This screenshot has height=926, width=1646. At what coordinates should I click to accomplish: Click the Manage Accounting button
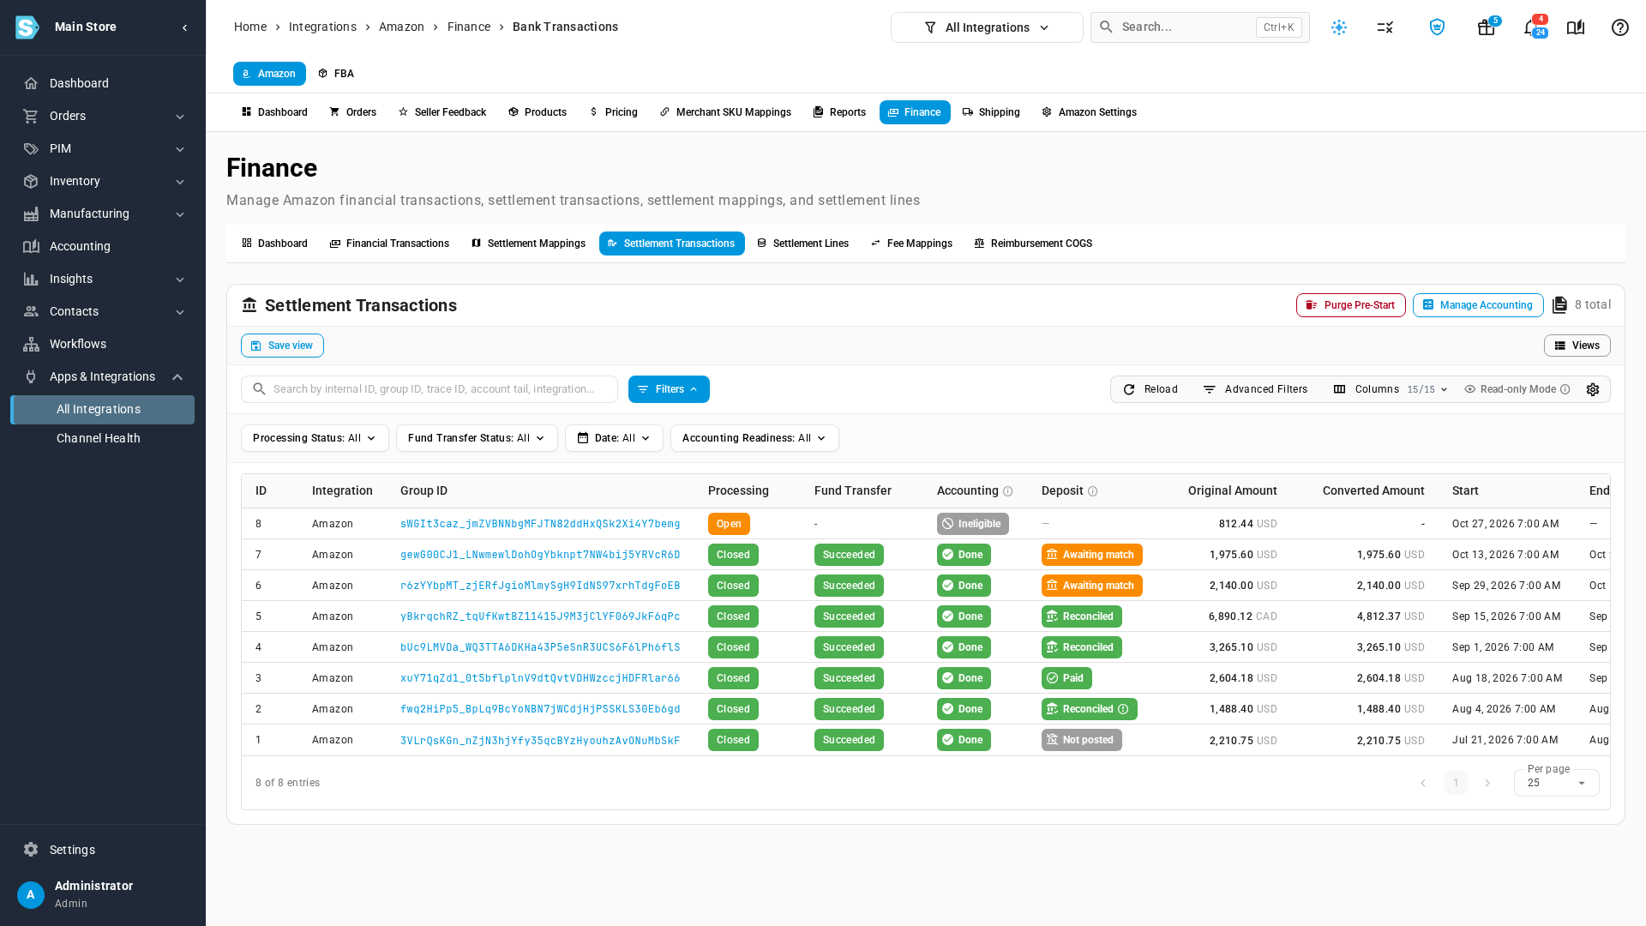point(1478,305)
